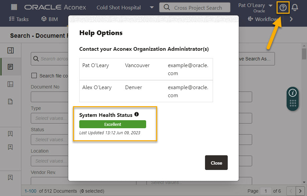The height and width of the screenshot is (196, 307).
Task: Select the document list sidebar icon
Action: coord(10,67)
